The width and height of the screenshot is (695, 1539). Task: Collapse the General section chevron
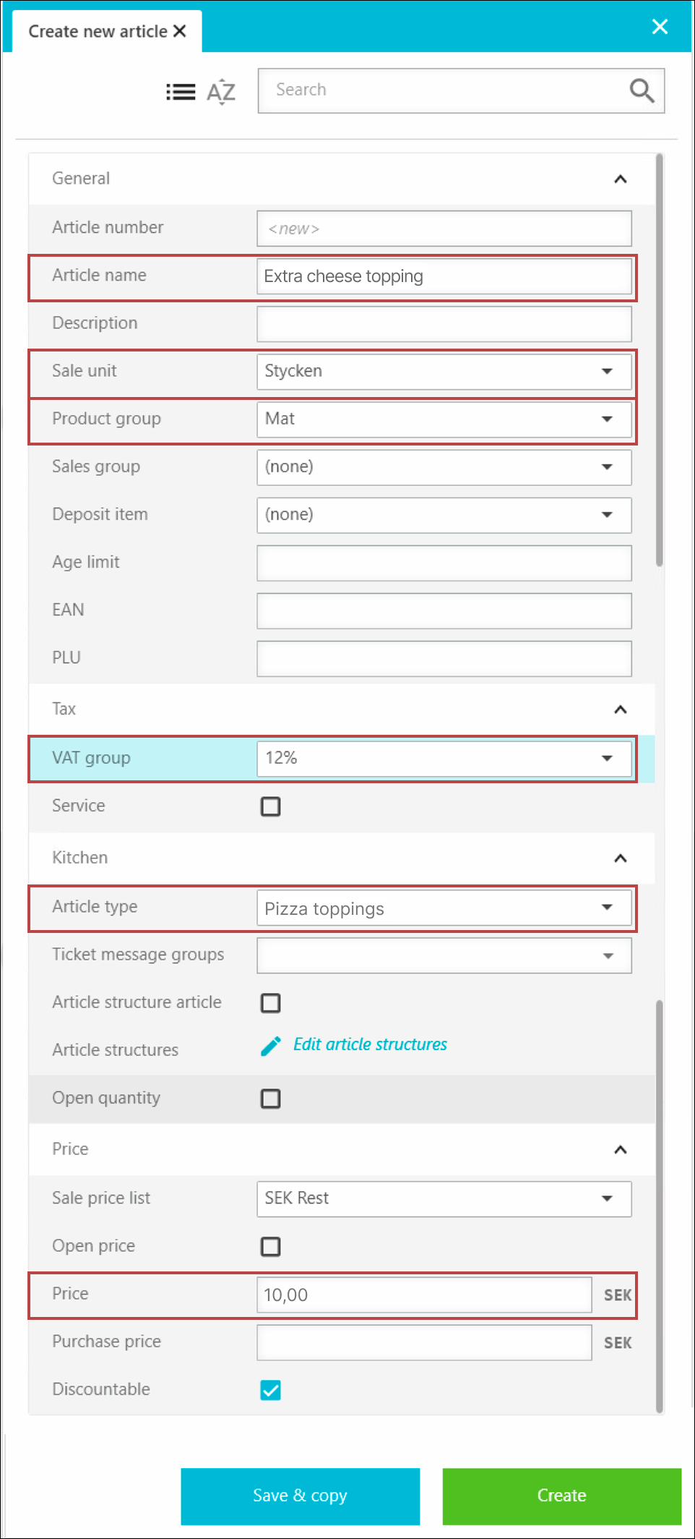pos(620,179)
